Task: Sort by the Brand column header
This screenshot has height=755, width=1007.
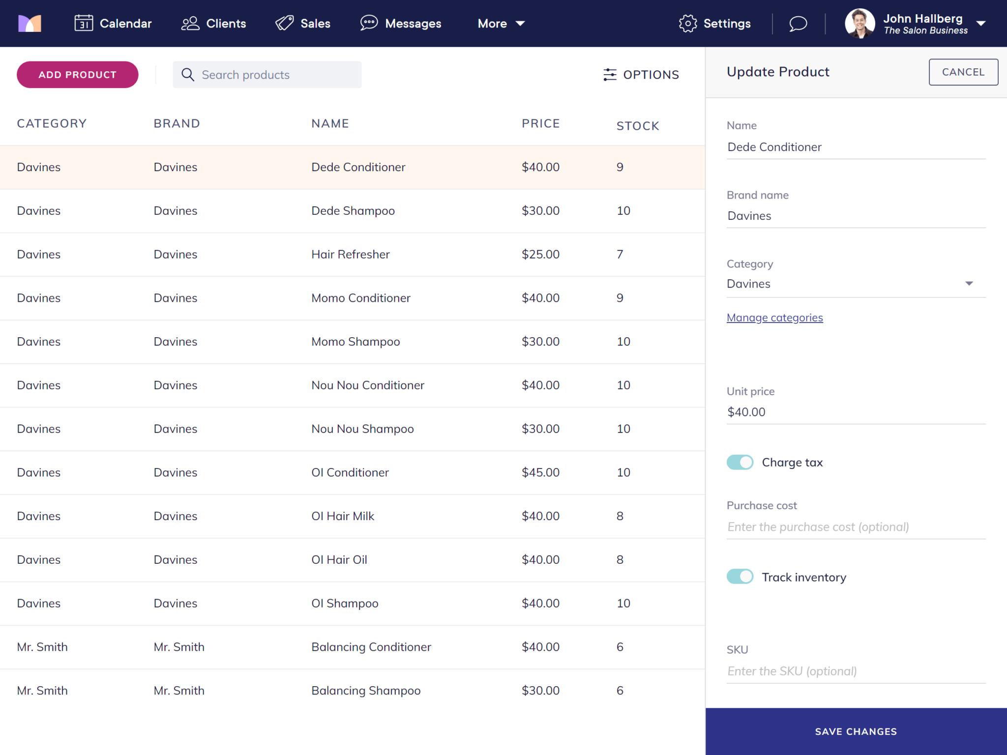Action: pyautogui.click(x=177, y=123)
